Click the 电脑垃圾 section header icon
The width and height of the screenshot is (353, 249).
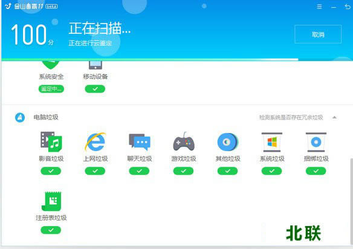[20, 117]
